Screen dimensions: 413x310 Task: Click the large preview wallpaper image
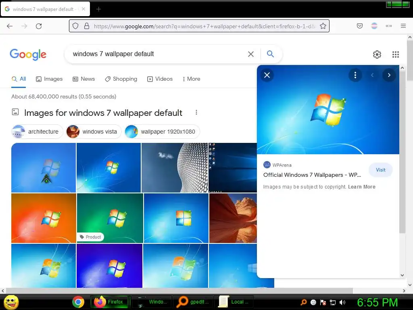point(328,110)
